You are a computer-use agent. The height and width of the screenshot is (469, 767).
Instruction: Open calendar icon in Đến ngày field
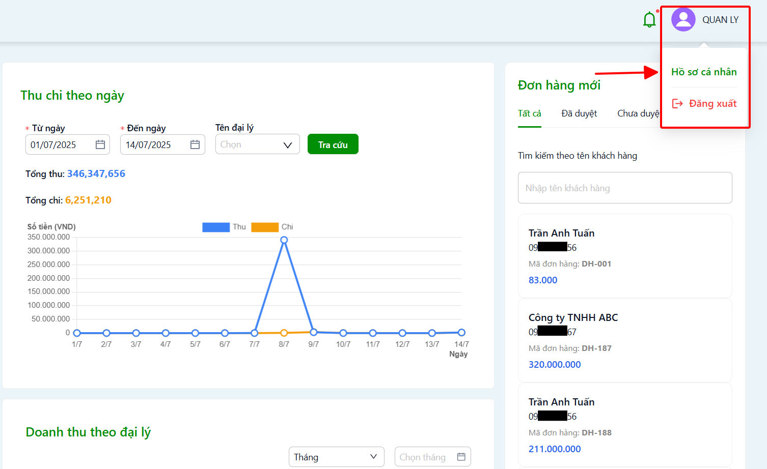[195, 144]
